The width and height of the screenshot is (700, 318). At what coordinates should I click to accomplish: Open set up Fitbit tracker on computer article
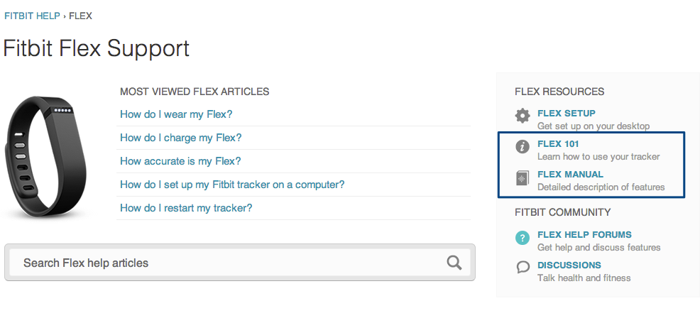[x=232, y=185]
